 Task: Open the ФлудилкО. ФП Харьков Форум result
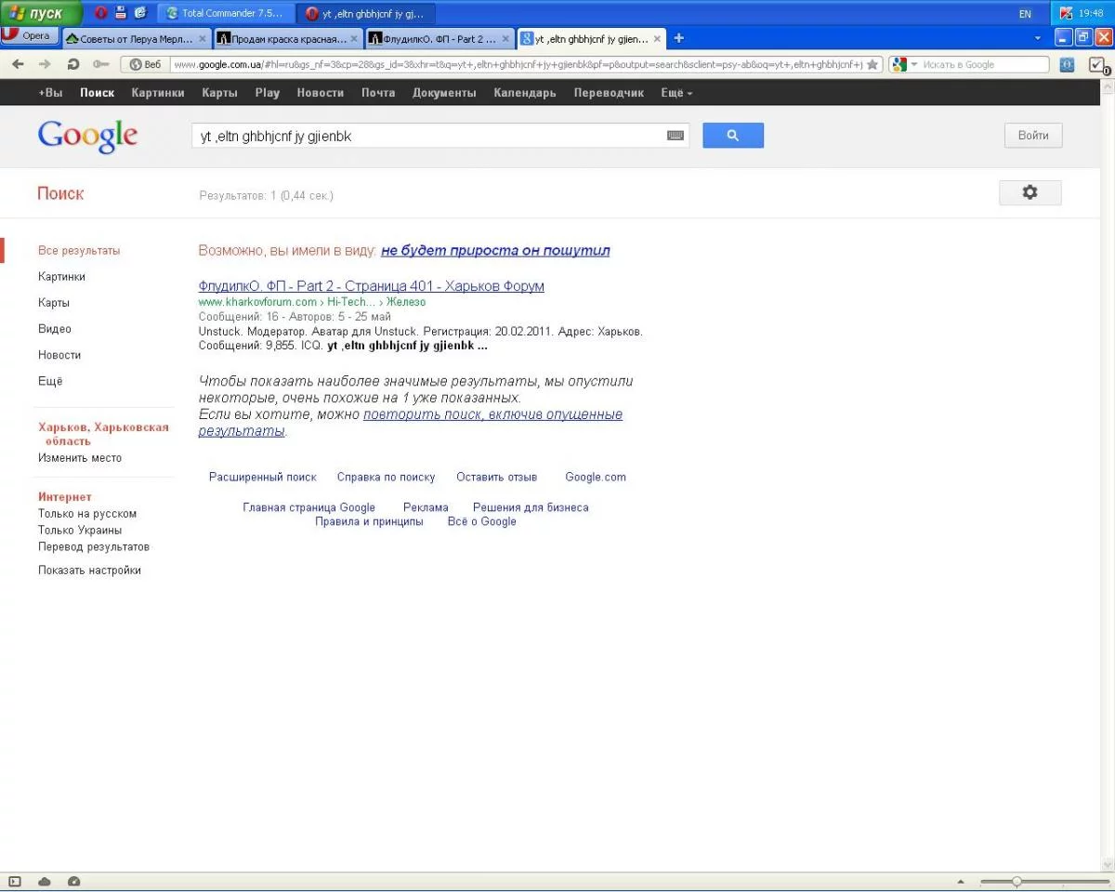coord(372,286)
